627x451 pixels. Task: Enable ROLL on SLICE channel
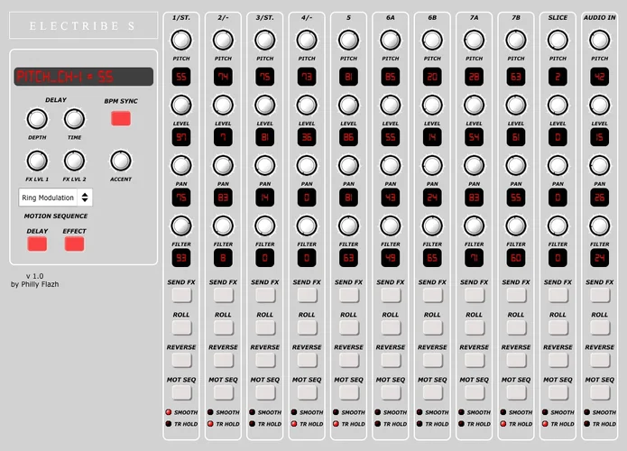click(x=558, y=327)
